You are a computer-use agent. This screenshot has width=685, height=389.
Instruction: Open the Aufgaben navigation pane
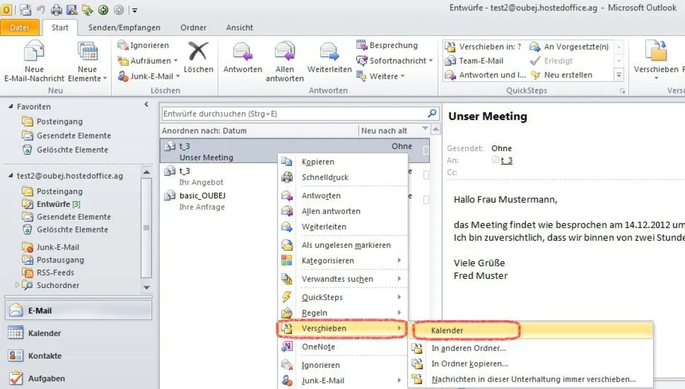click(79, 378)
